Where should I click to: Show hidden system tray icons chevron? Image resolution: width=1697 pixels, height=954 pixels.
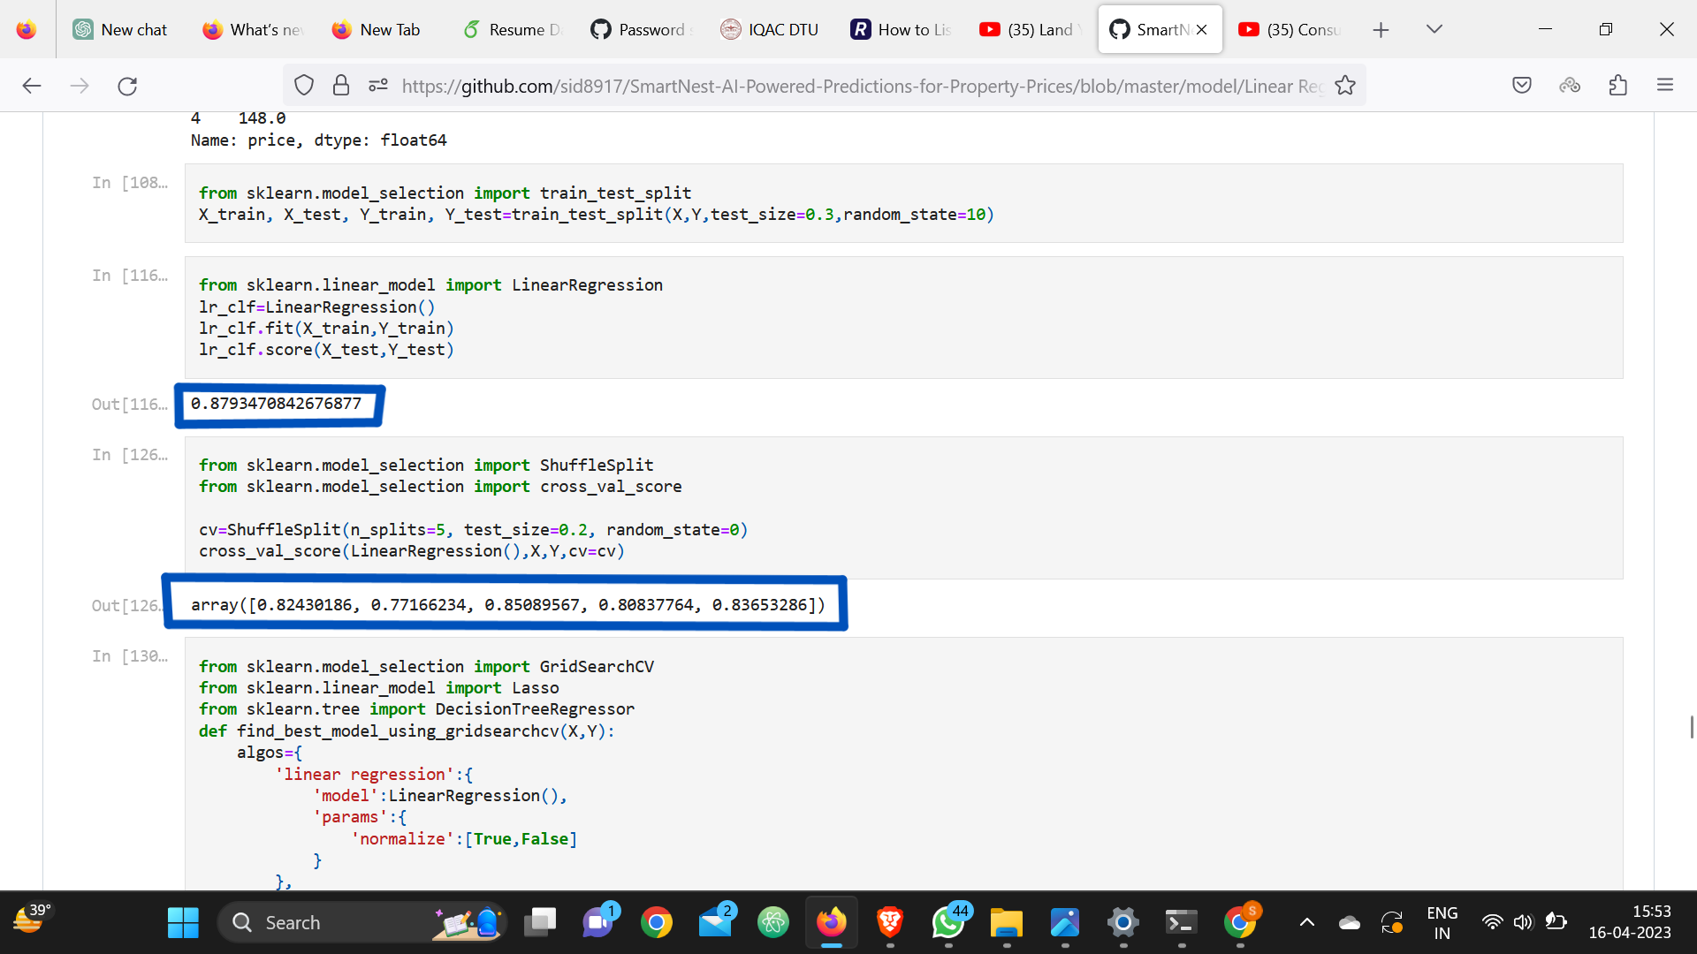tap(1306, 923)
